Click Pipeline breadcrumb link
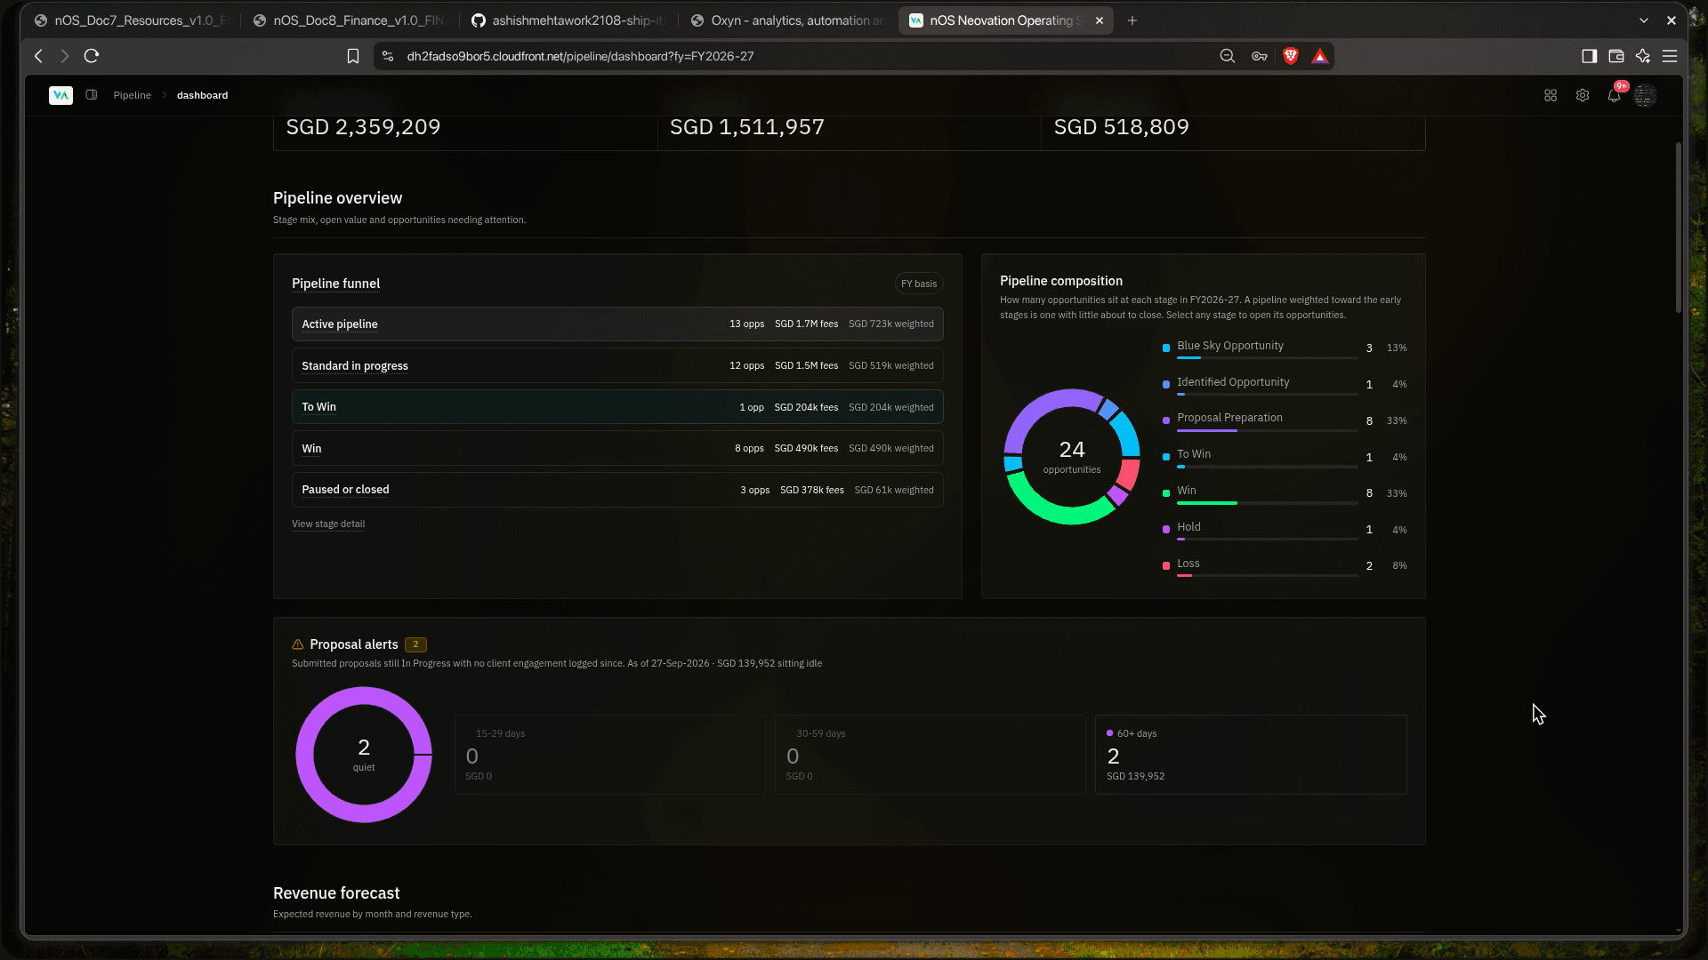The image size is (1708, 960). click(x=132, y=95)
